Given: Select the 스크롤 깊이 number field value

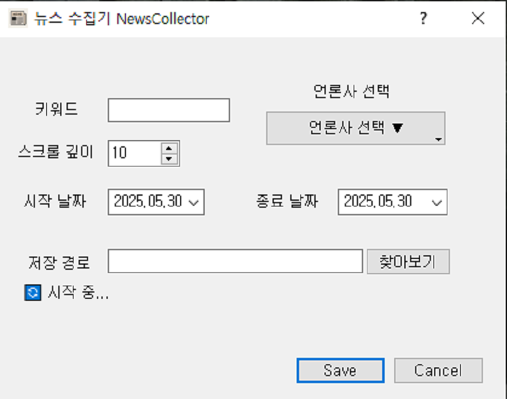Looking at the screenshot, I should pos(134,153).
